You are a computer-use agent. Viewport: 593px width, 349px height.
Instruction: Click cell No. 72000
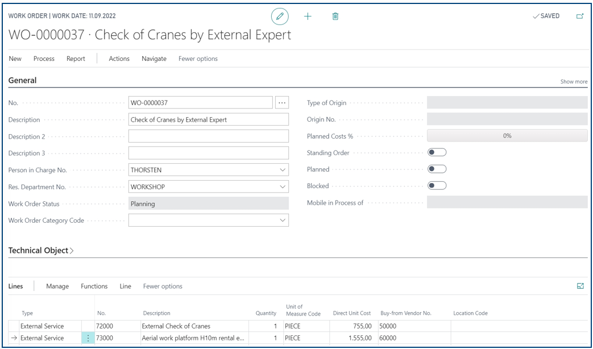pyautogui.click(x=118, y=326)
